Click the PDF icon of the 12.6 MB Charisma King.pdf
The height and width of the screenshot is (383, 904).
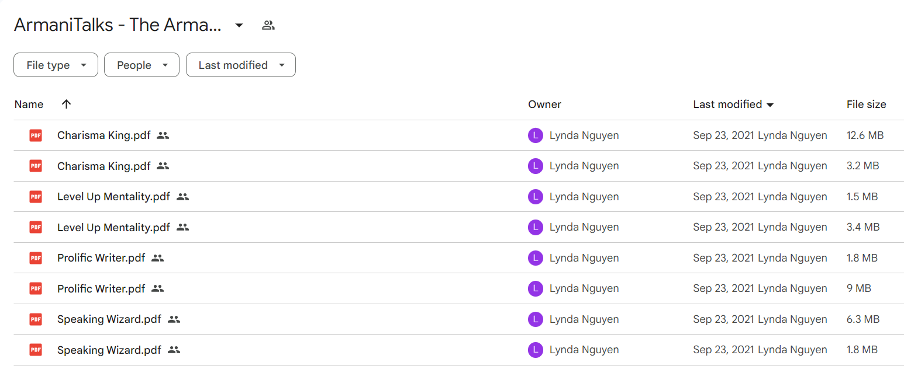click(x=36, y=135)
